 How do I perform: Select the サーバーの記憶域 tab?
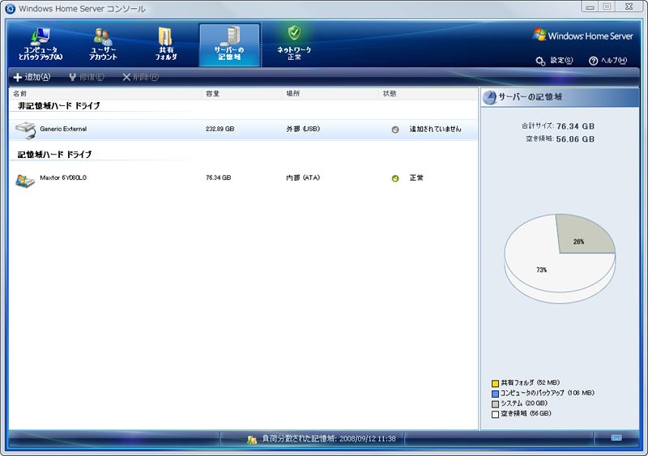(x=229, y=45)
